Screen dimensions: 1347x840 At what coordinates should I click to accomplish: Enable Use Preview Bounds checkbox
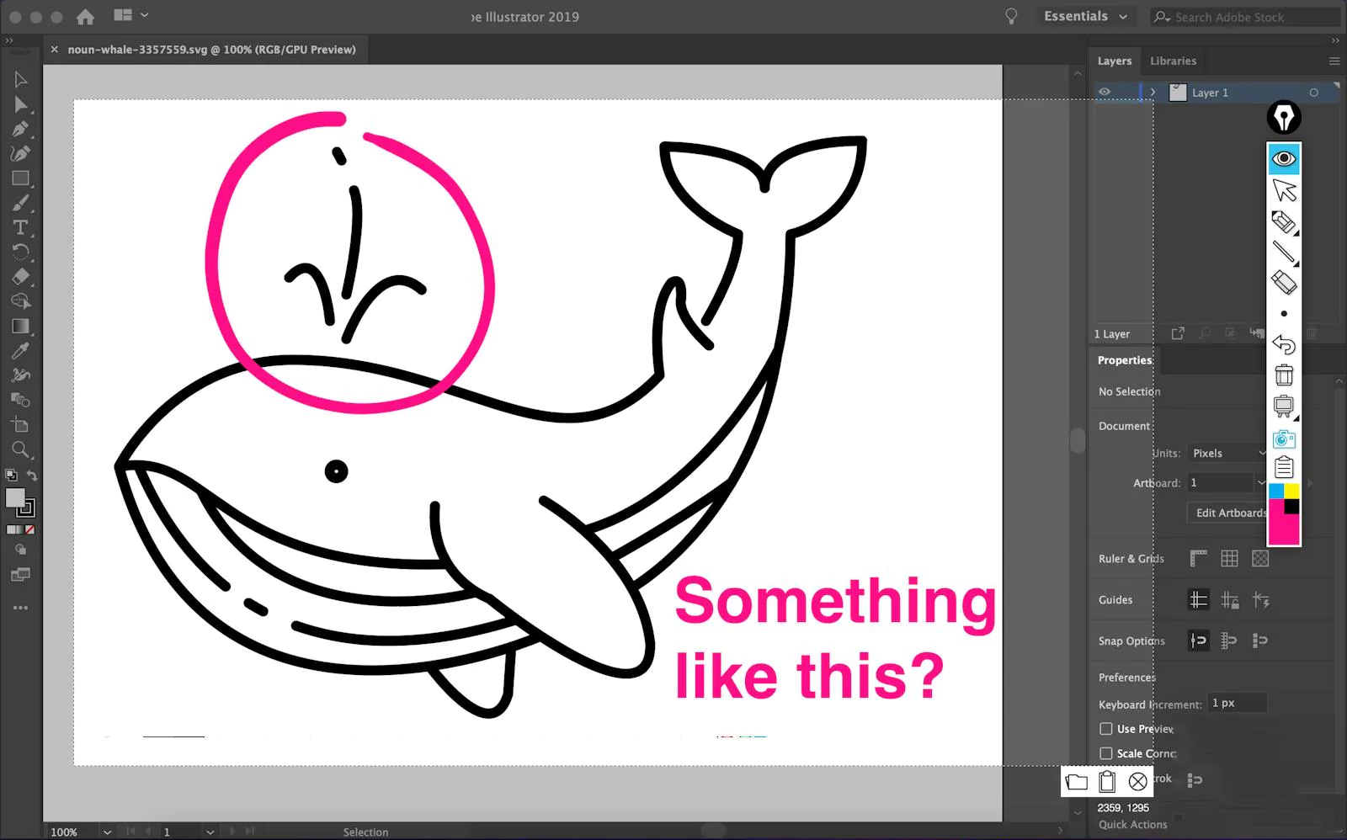click(x=1106, y=729)
